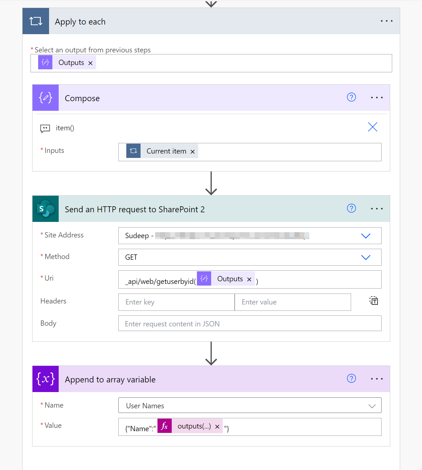
Task: Remove Outputs token from the Uri field
Action: [x=249, y=279]
